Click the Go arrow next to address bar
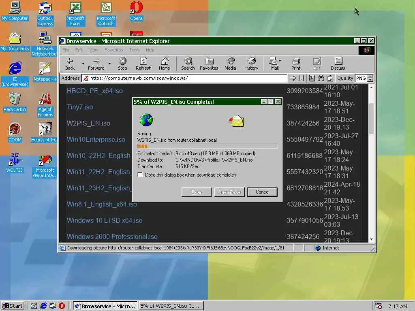This screenshot has height=311, width=415. click(x=293, y=78)
